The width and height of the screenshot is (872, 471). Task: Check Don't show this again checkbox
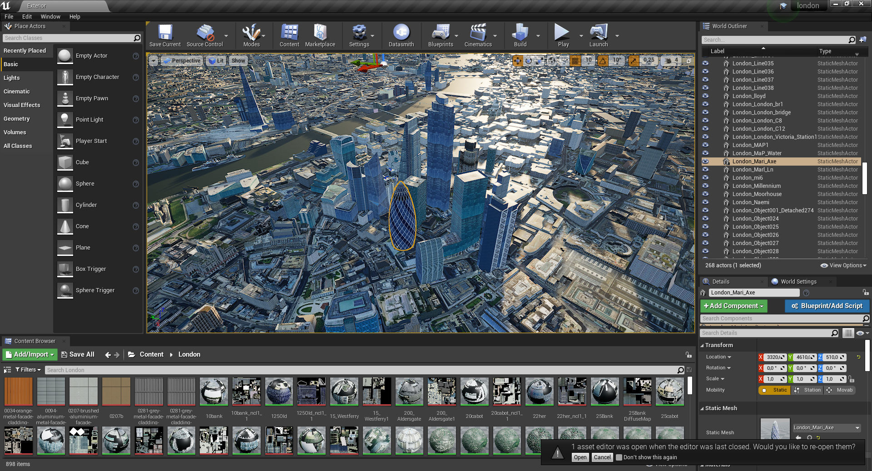(x=619, y=457)
